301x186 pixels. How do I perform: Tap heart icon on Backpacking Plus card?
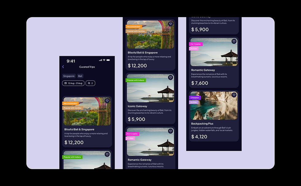234,95
